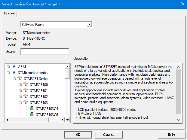The width and height of the screenshot is (187, 140).
Task: Select the ARM tree label
Action: (22, 66)
